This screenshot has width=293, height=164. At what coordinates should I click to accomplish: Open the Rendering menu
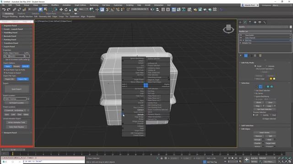pos(94,5)
